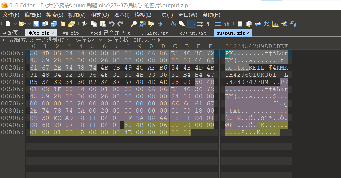This screenshot has width=341, height=178.
Task: Paste with the clipboard icon
Action: [102, 24]
